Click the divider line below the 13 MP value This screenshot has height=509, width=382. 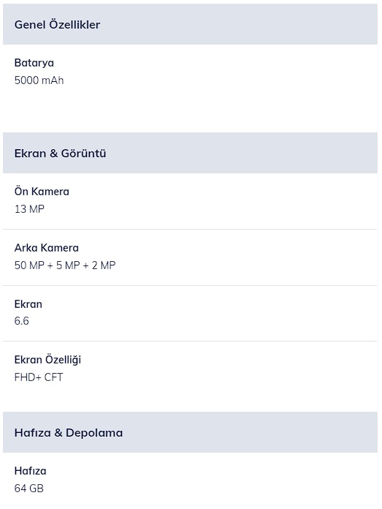tap(190, 229)
